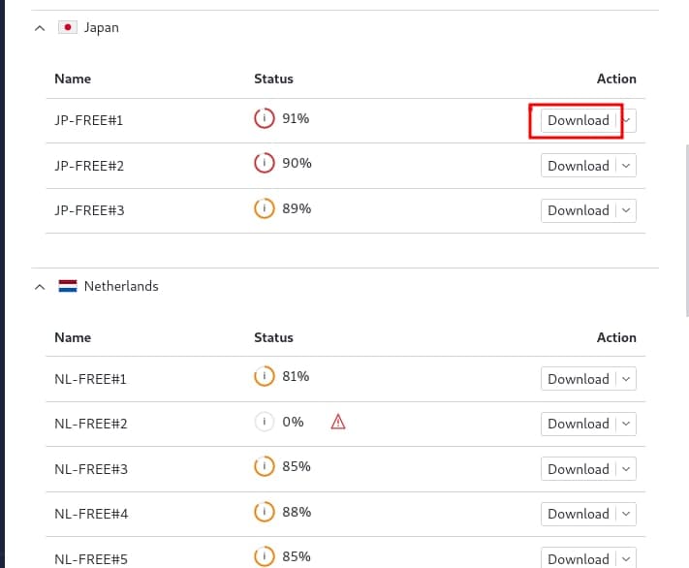The width and height of the screenshot is (689, 568).
Task: Click the NL-FREE#2 zero percent load icon
Action: pos(264,422)
